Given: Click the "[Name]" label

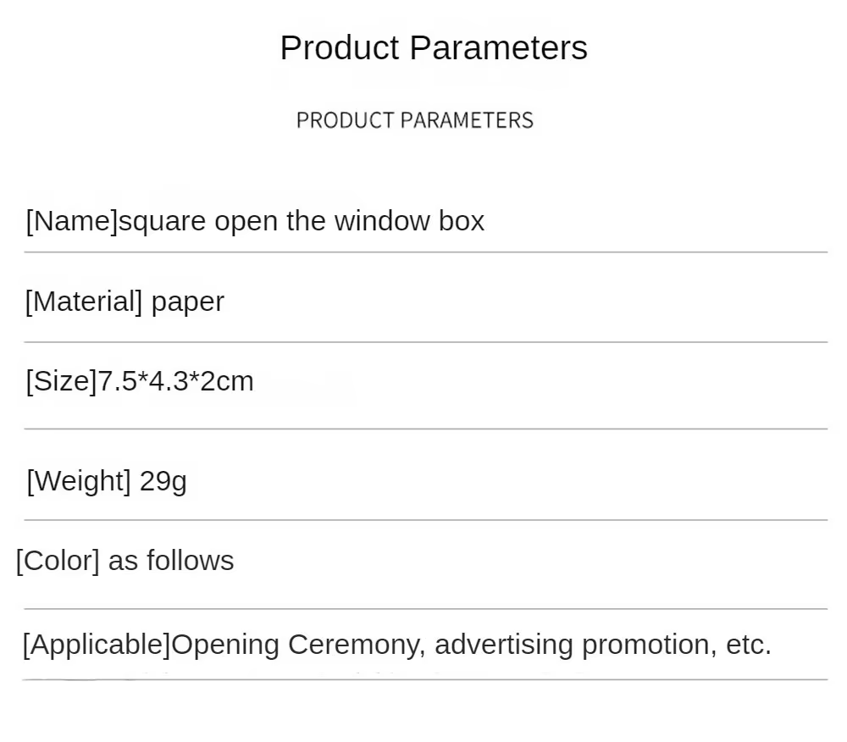Looking at the screenshot, I should click(72, 221).
